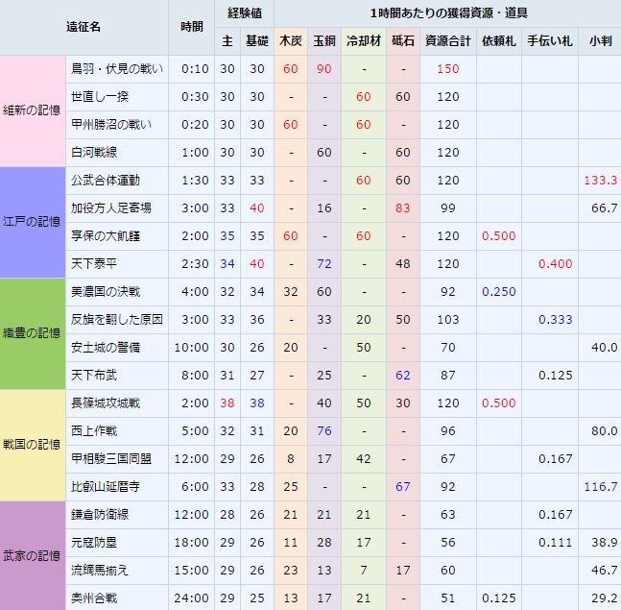Click the expedition name 流鏑馬揃え
The width and height of the screenshot is (621, 610).
[100, 570]
